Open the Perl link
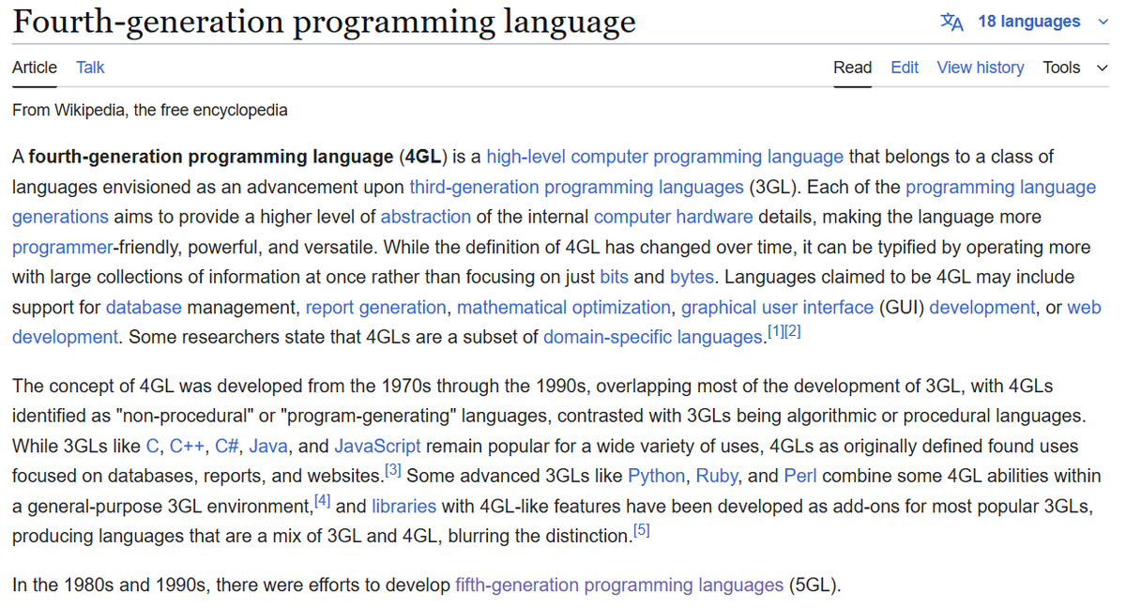This screenshot has height=608, width=1126. click(802, 476)
